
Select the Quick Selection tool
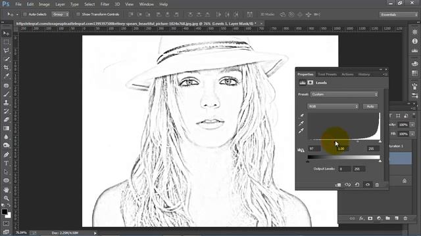[6, 59]
